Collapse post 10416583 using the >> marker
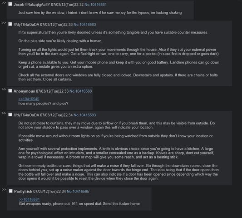Viewport: 242px width, 218px height. [x=4, y=23]
